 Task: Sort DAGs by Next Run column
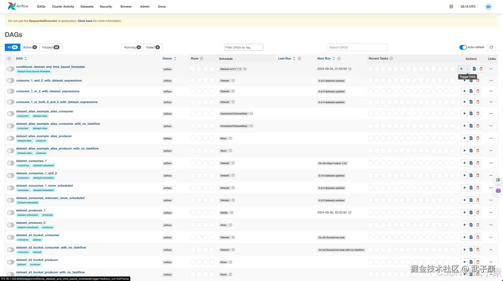(x=333, y=58)
